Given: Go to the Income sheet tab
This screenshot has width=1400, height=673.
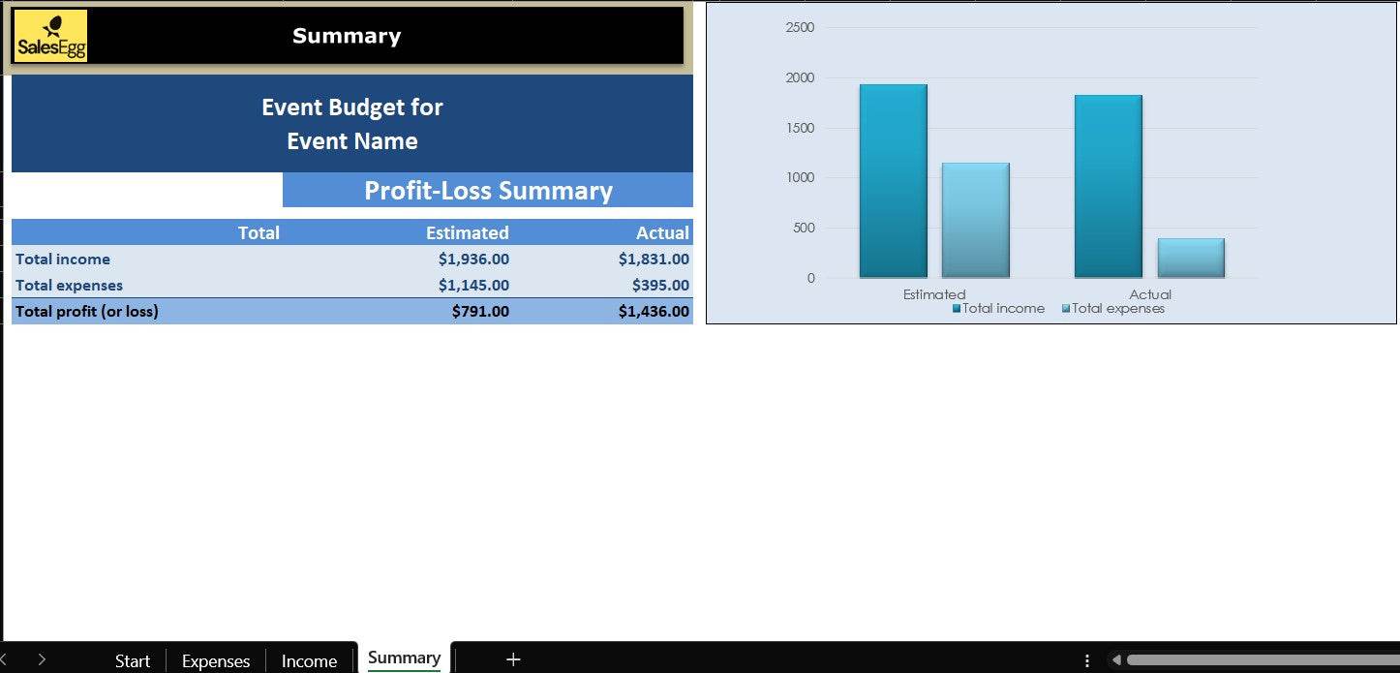Looking at the screenshot, I should [x=309, y=660].
